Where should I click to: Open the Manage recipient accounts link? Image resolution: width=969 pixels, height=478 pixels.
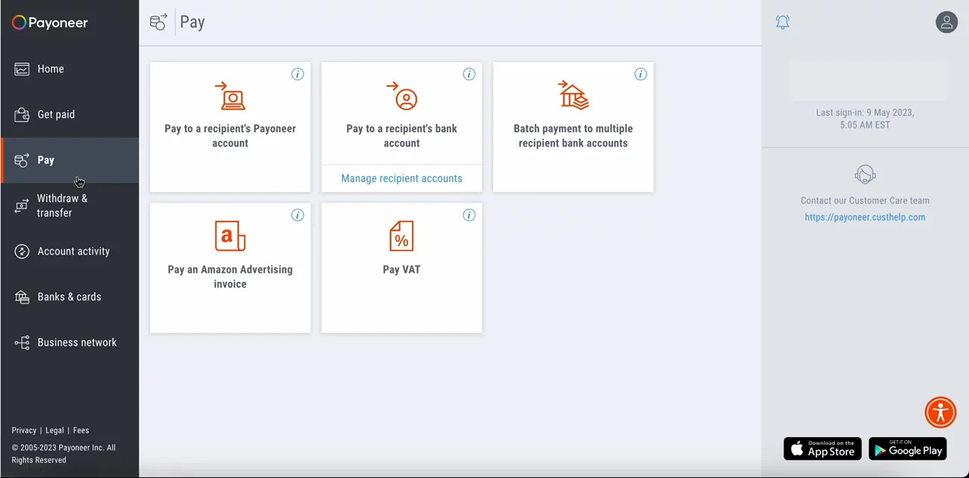click(401, 178)
